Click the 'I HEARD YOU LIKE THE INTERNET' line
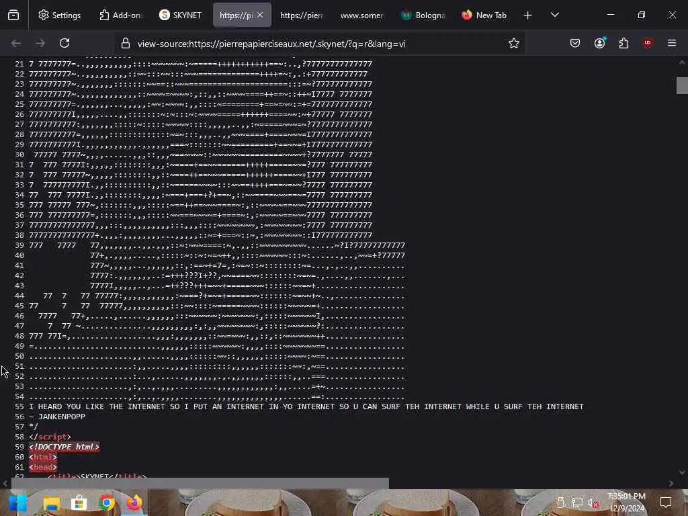This screenshot has height=516, width=688. click(x=306, y=406)
